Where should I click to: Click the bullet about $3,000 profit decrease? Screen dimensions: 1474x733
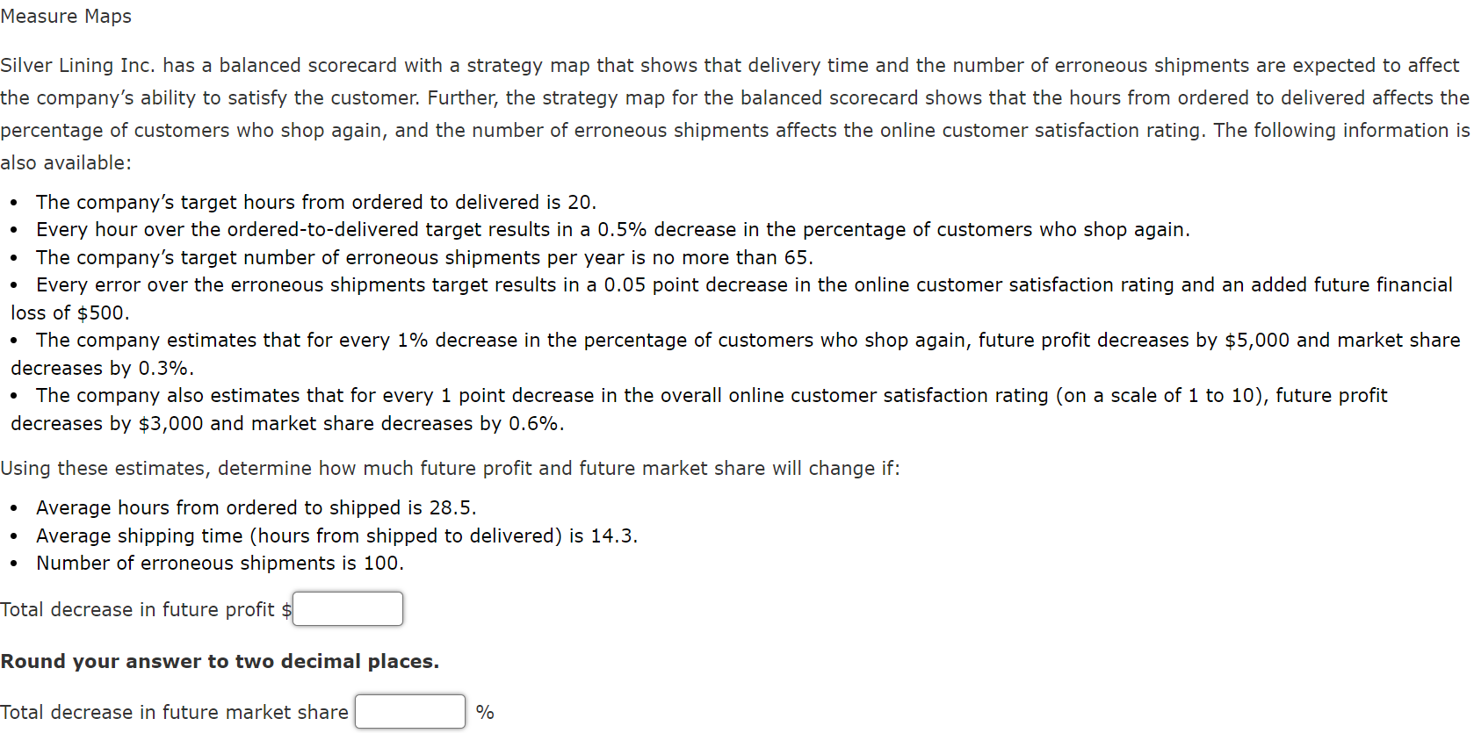pos(698,395)
